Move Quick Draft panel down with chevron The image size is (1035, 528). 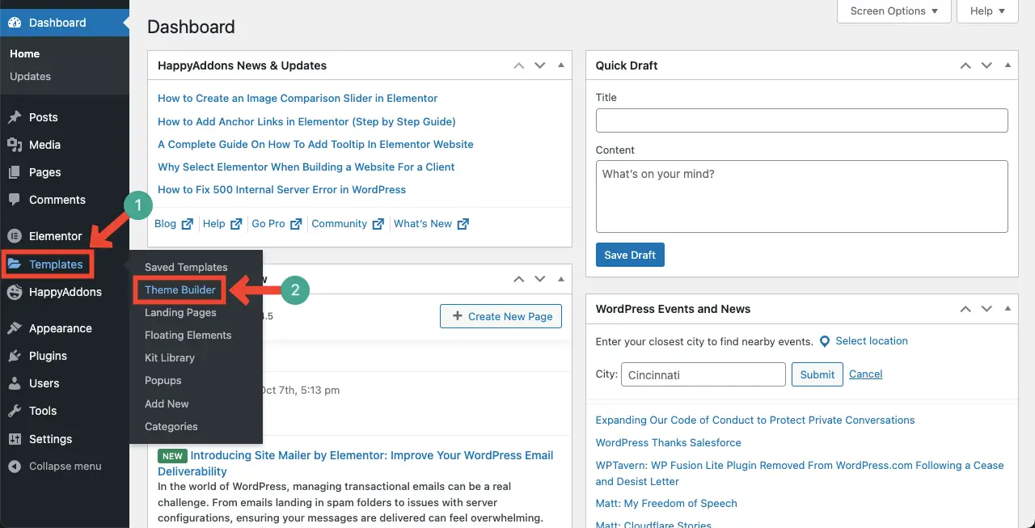click(x=986, y=65)
